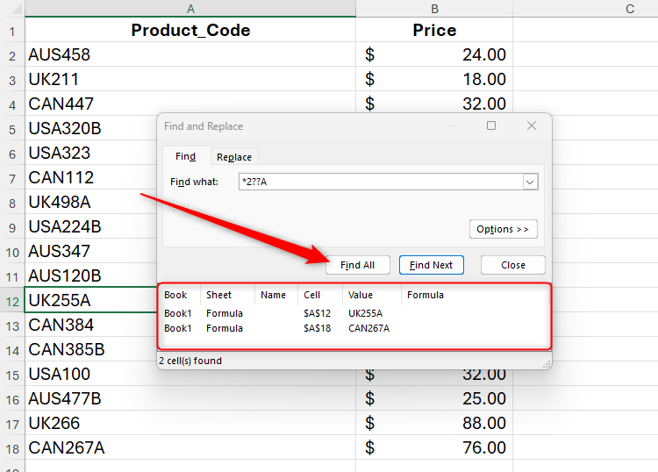Click the X icon on dialog title bar
The height and width of the screenshot is (472, 658).
[532, 126]
